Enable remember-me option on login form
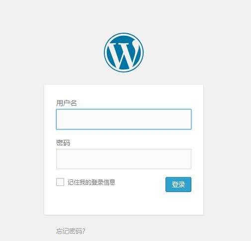Screen dimensions: 251x241 point(60,182)
